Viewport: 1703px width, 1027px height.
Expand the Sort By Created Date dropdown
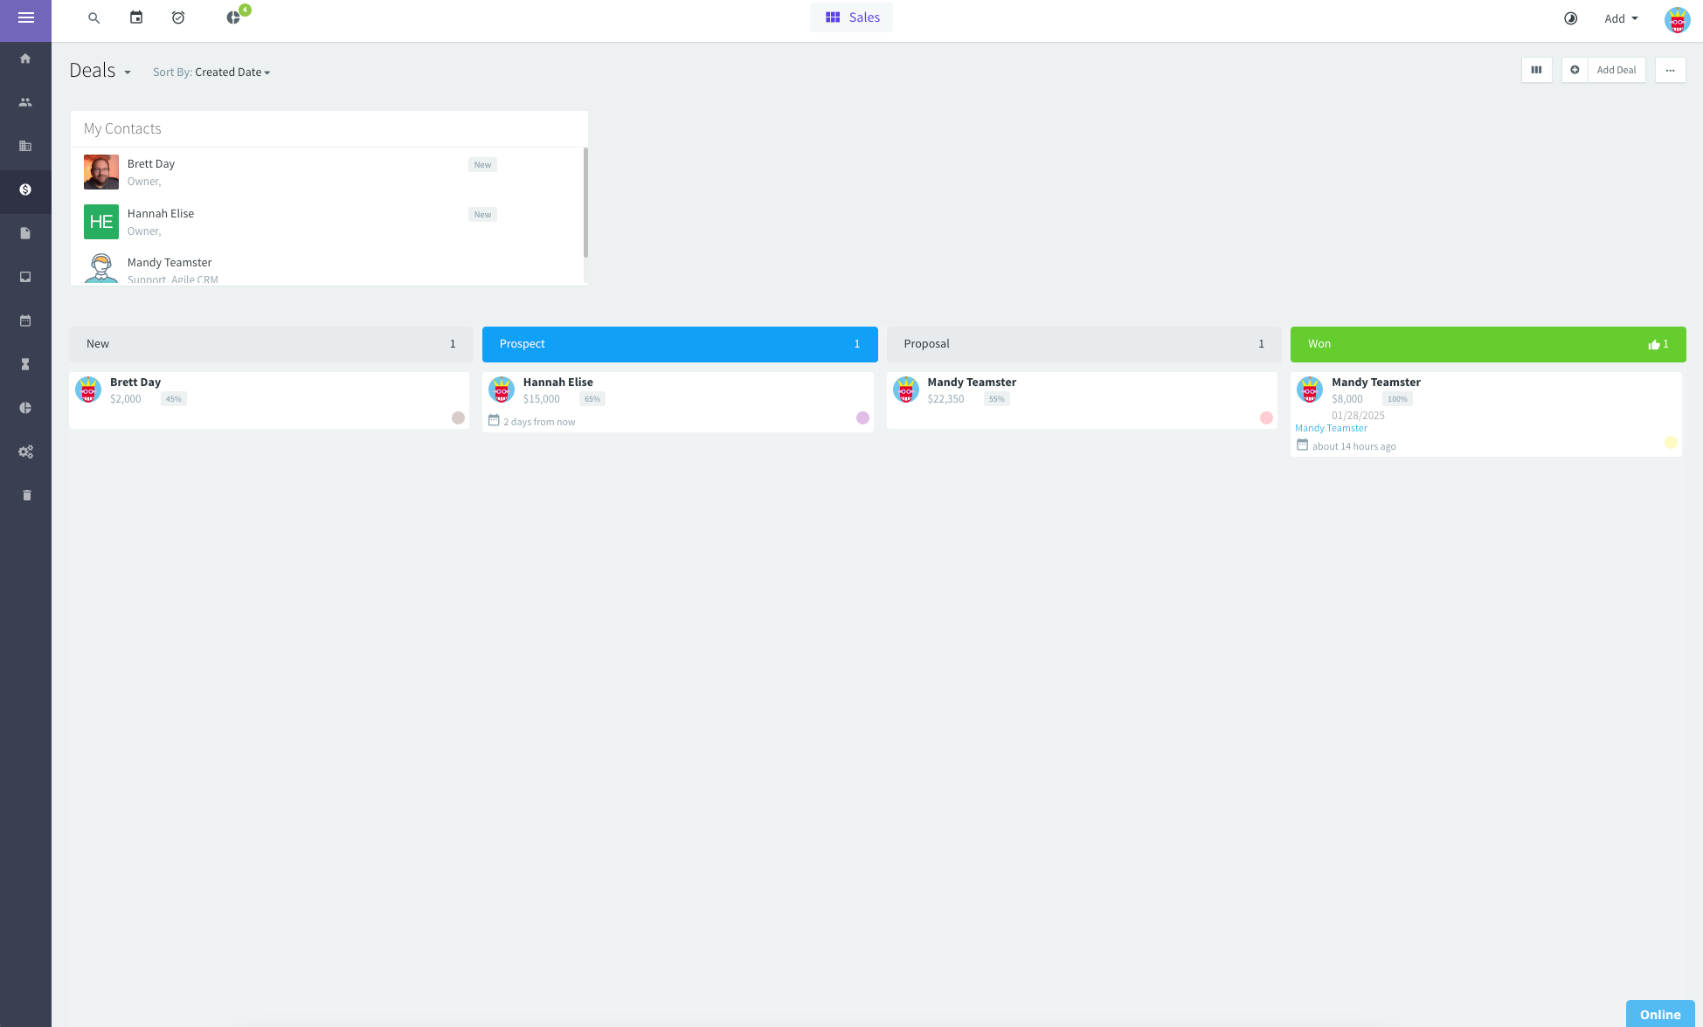coord(232,72)
